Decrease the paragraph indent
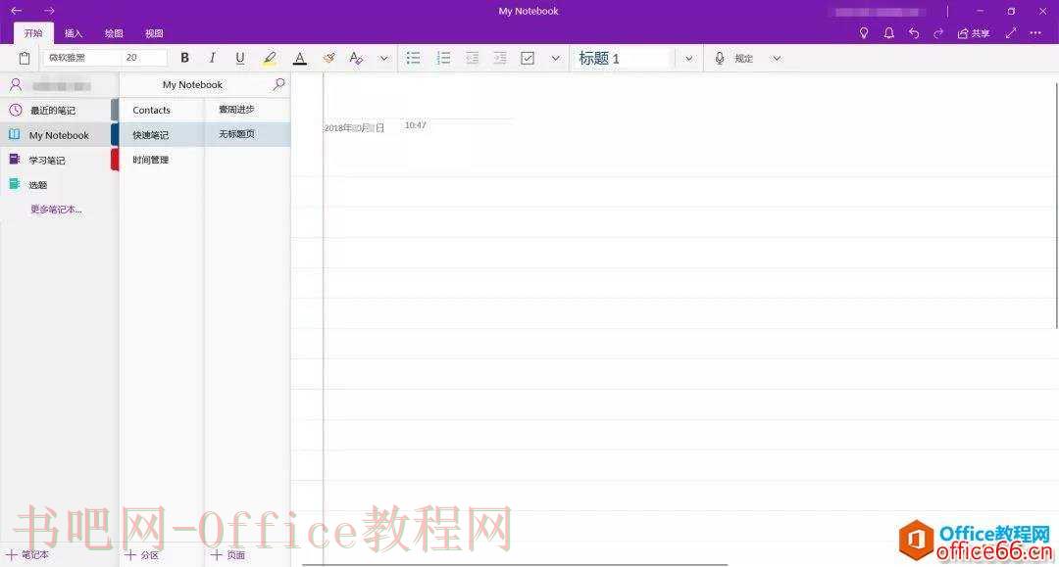Viewport: 1059px width, 567px height. [x=472, y=58]
